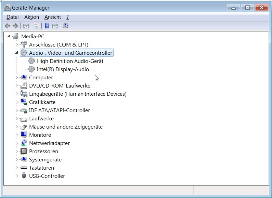Expand the DVD/CD-ROM-Laufwerke node
The width and height of the screenshot is (272, 198).
tap(17, 85)
